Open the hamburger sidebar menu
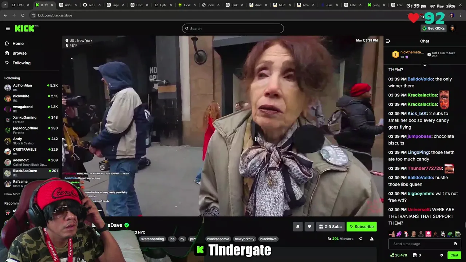This screenshot has width=466, height=262. 8,28
